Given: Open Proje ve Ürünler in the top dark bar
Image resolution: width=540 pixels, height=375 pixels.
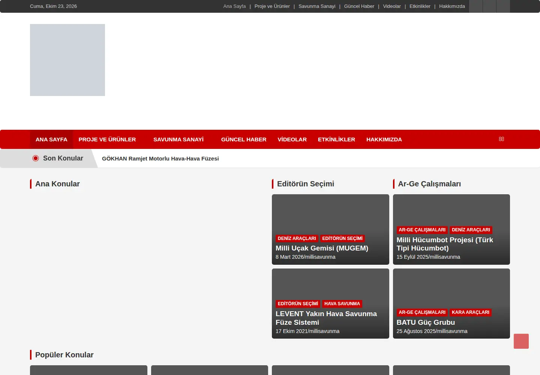Looking at the screenshot, I should coord(272,6).
